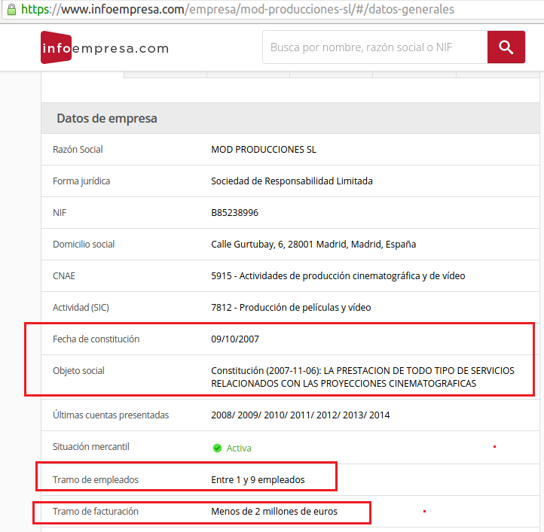Image resolution: width=544 pixels, height=532 pixels.
Task: Click the constitution date 09/10/2007
Action: [234, 339]
